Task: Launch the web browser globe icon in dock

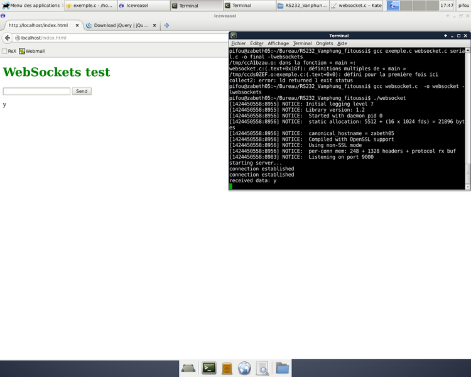Action: pos(245,368)
